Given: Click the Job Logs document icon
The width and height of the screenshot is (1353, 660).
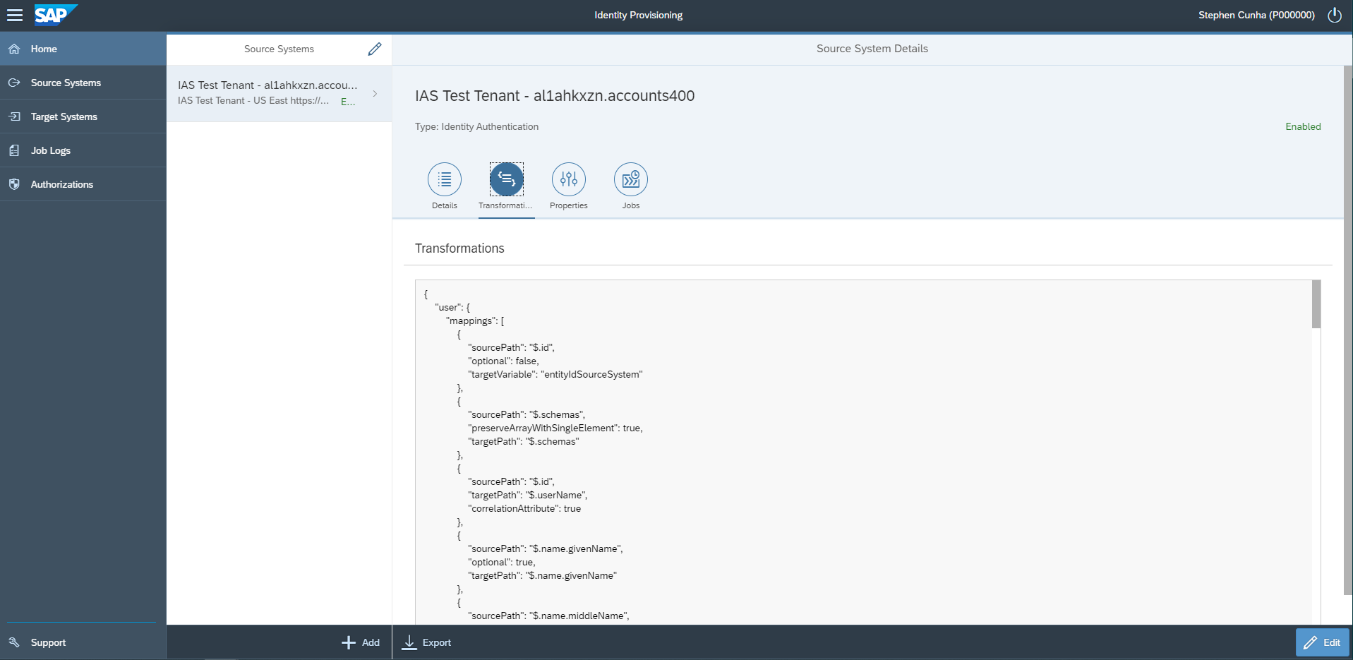Looking at the screenshot, I should 14,150.
